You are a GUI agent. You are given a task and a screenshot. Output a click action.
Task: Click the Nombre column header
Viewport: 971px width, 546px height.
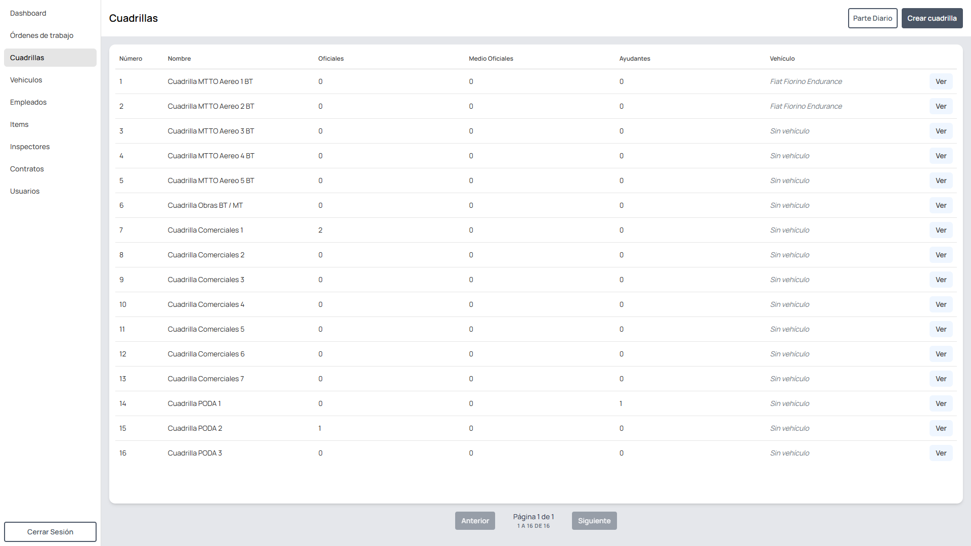[x=179, y=59]
